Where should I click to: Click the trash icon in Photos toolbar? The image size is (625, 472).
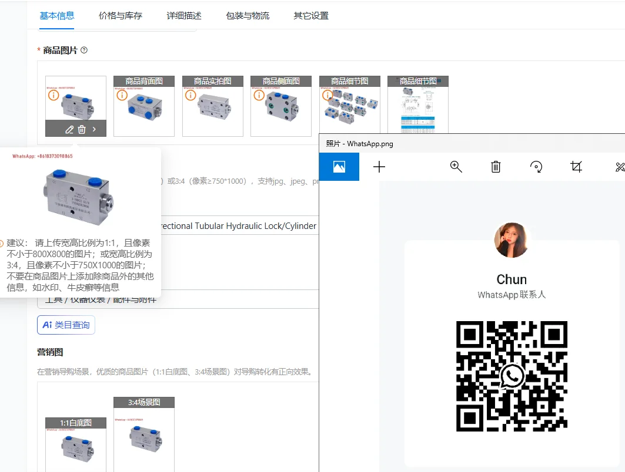tap(496, 167)
